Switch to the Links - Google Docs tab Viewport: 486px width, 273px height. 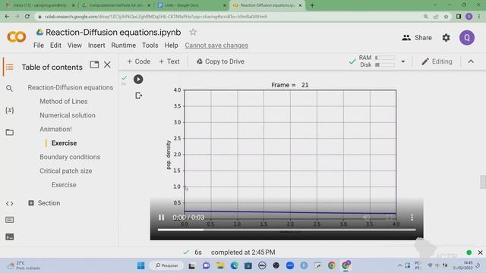point(191,5)
